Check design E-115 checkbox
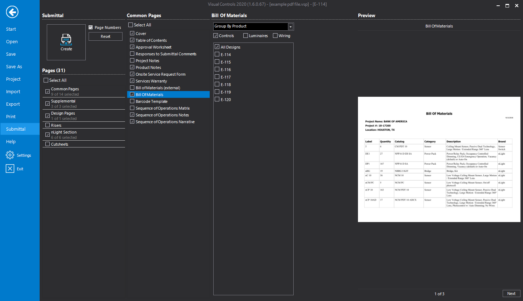The image size is (523, 301). click(217, 62)
